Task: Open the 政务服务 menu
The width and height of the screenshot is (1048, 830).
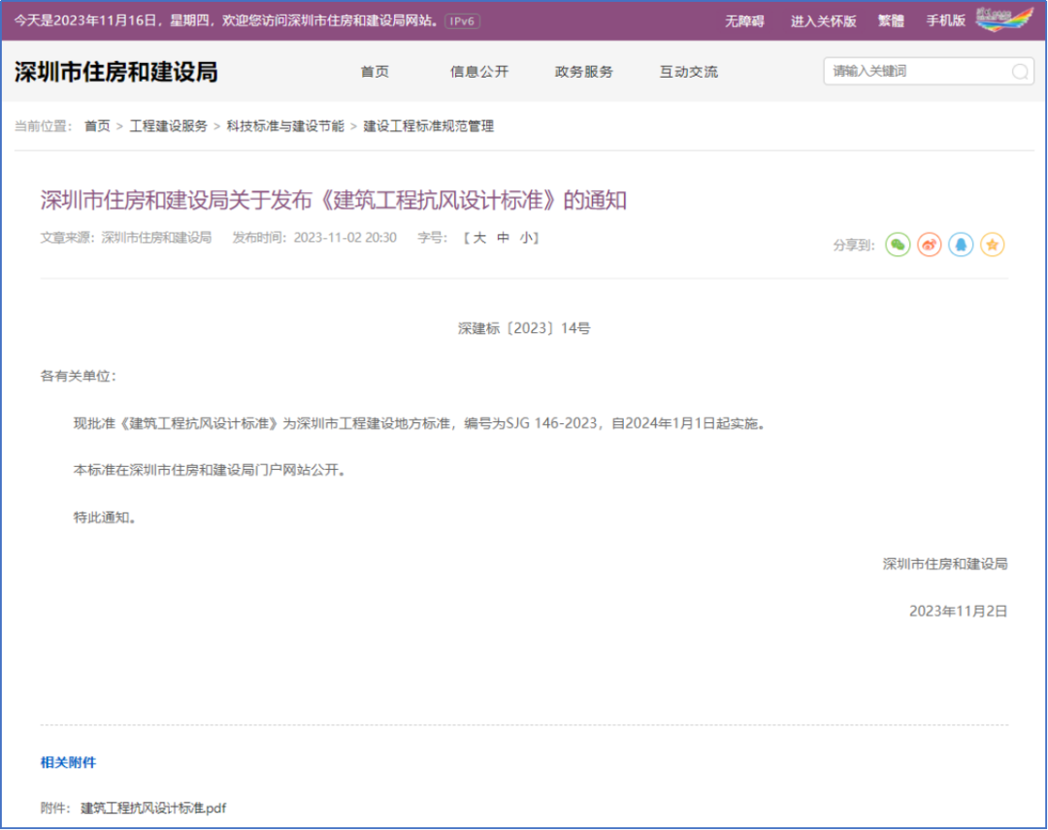Action: pyautogui.click(x=584, y=72)
